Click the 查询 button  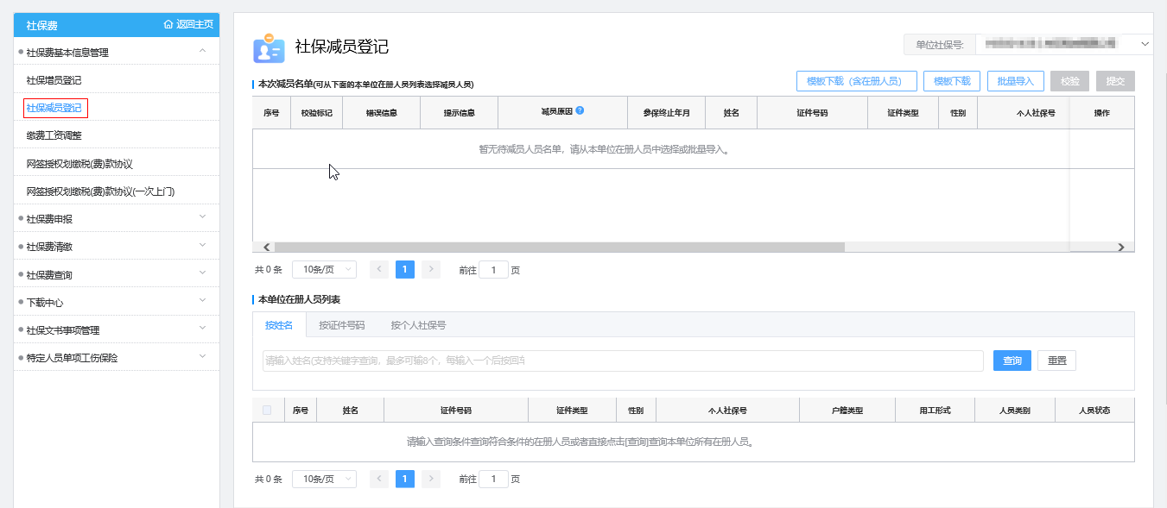click(x=1012, y=361)
